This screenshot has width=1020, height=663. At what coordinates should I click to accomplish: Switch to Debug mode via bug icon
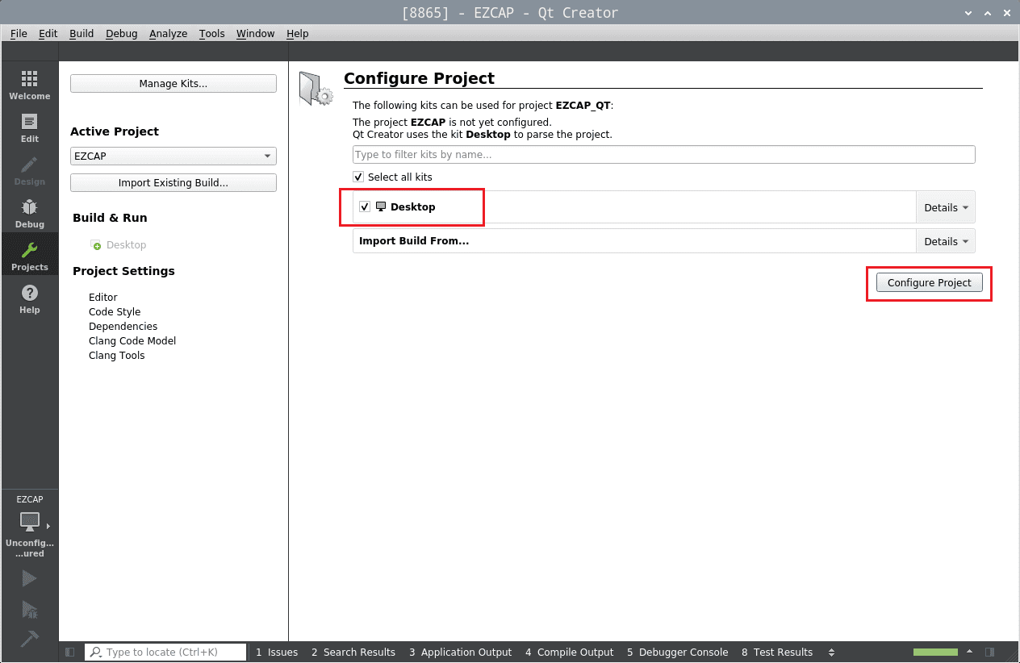(30, 213)
